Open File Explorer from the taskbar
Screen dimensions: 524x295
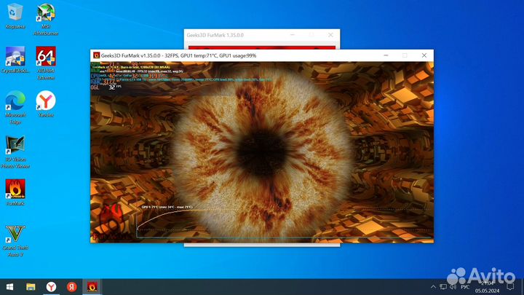[31, 287]
